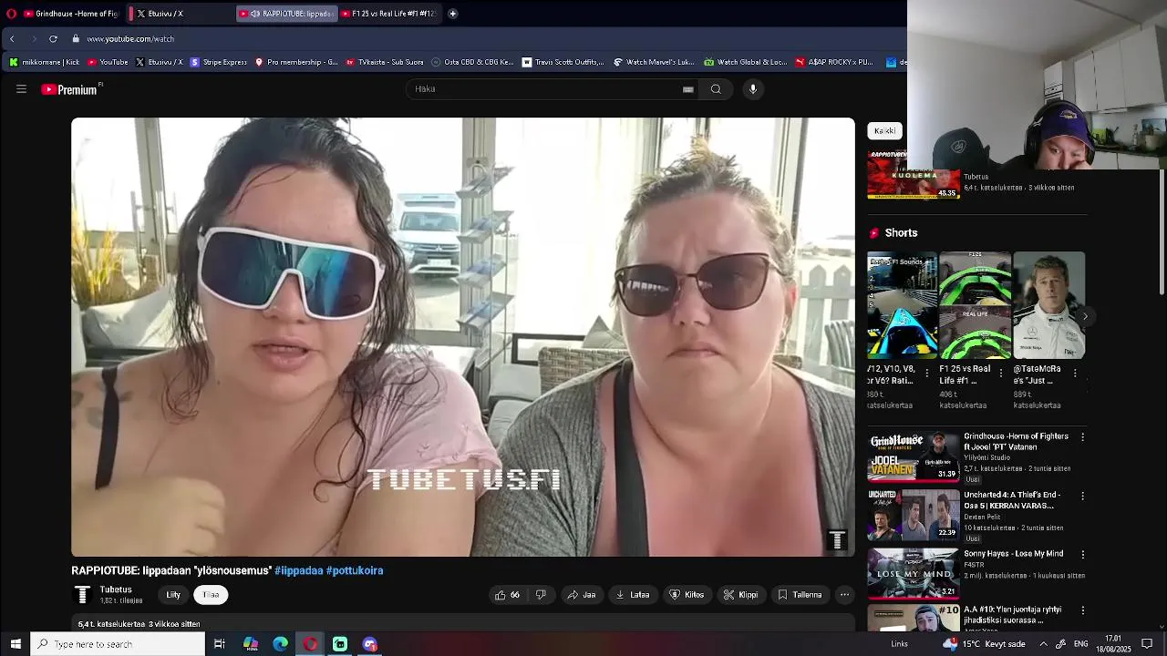This screenshot has width=1167, height=656.
Task: Open Discord from the taskbar
Action: click(x=369, y=644)
